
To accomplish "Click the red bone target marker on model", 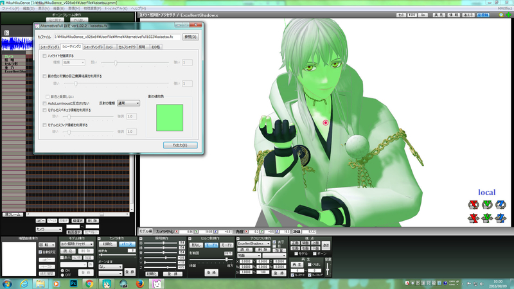I will pos(326,123).
